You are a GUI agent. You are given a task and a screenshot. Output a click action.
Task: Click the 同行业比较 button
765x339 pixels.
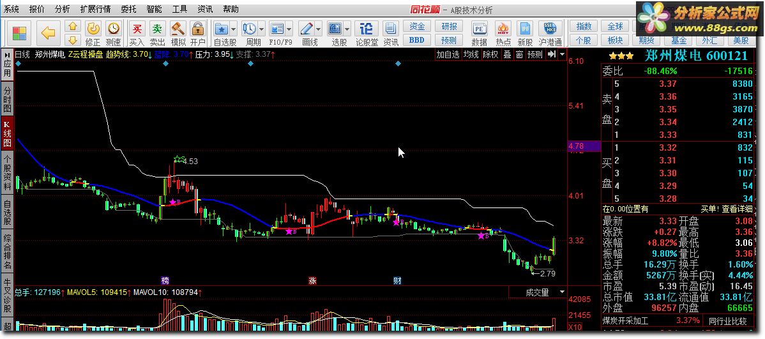point(727,321)
